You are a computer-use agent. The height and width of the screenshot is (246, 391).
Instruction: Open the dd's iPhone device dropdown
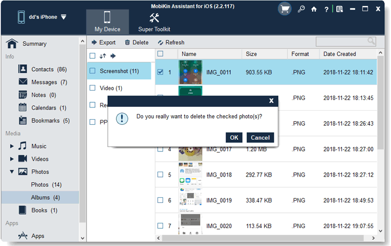[x=64, y=17]
